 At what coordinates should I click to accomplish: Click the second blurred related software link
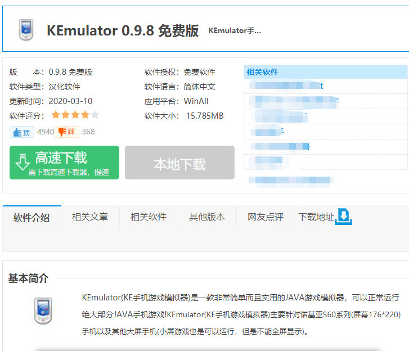[294, 102]
